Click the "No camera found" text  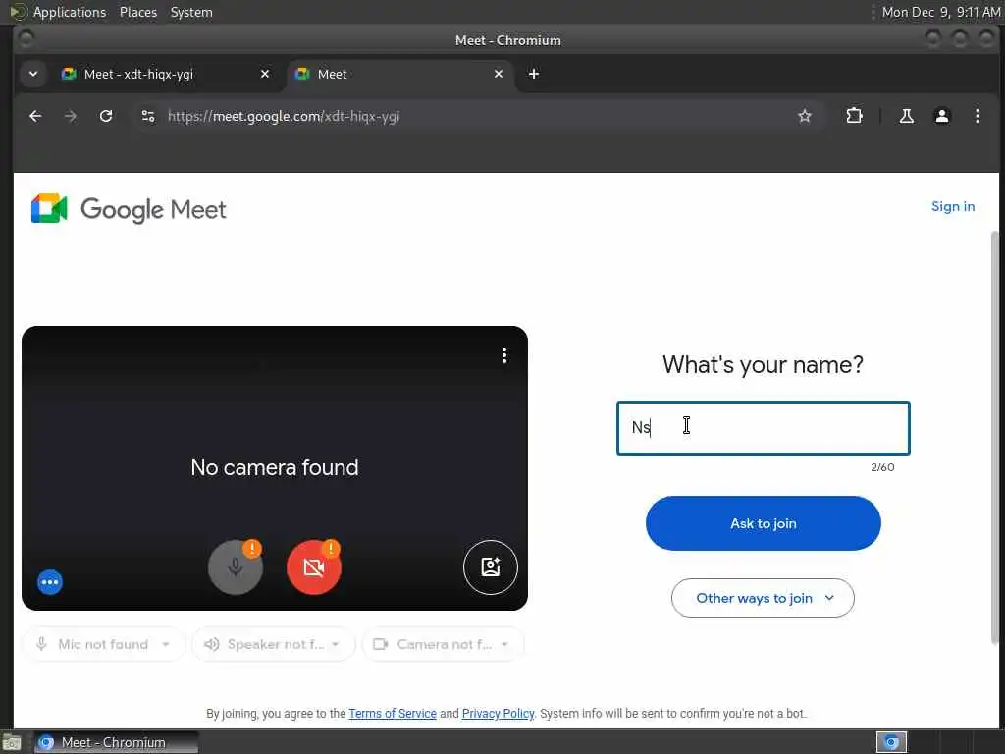point(275,467)
